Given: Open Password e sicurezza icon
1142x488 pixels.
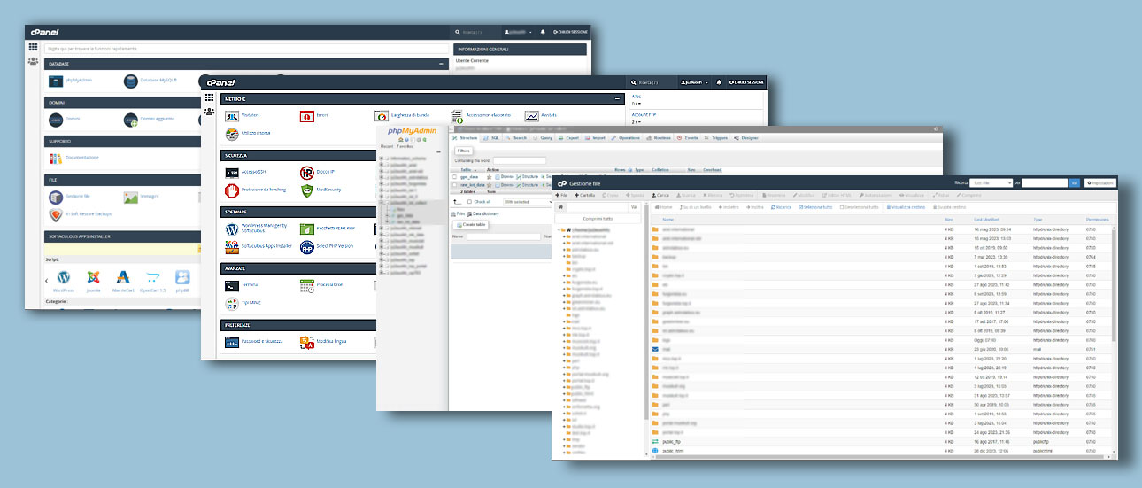Looking at the screenshot, I should point(232,342).
